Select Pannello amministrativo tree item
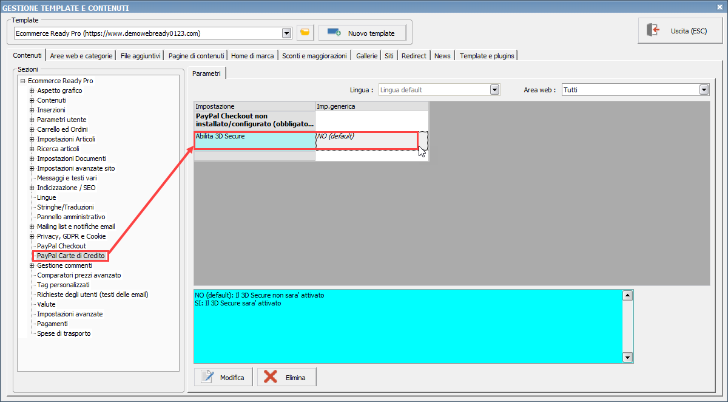The height and width of the screenshot is (402, 728). click(x=71, y=217)
